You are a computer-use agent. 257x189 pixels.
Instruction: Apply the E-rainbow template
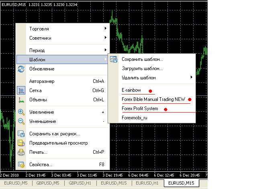152,90
